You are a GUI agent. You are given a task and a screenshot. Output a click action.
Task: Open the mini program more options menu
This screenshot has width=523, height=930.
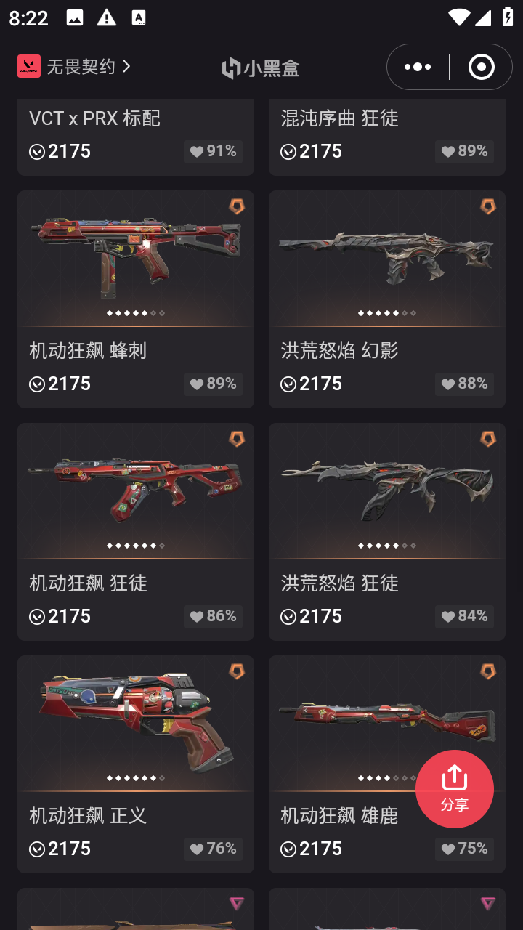pos(418,67)
